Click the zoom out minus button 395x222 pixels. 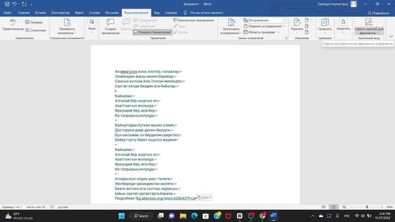click(352, 207)
